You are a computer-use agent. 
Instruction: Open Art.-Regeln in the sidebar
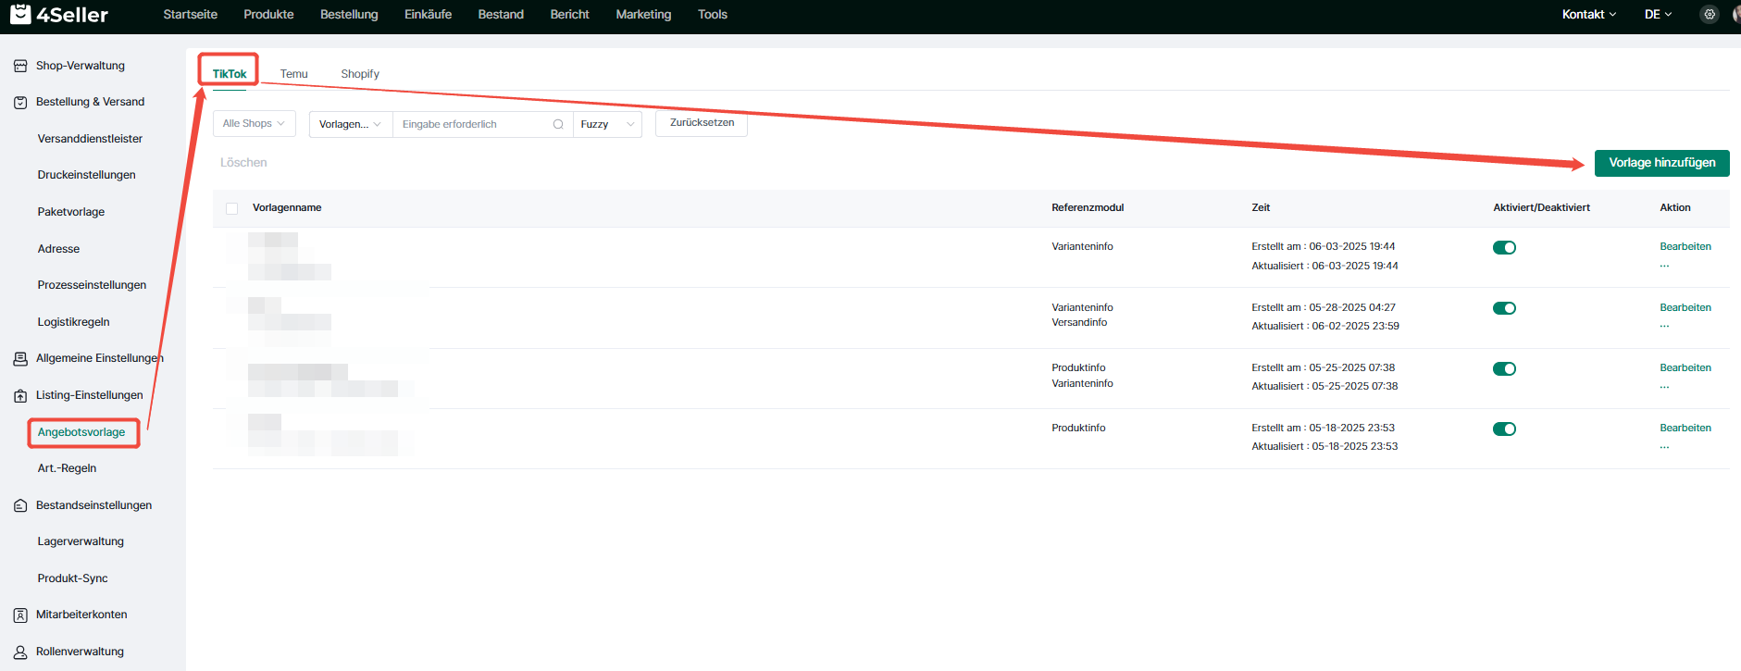coord(67,468)
